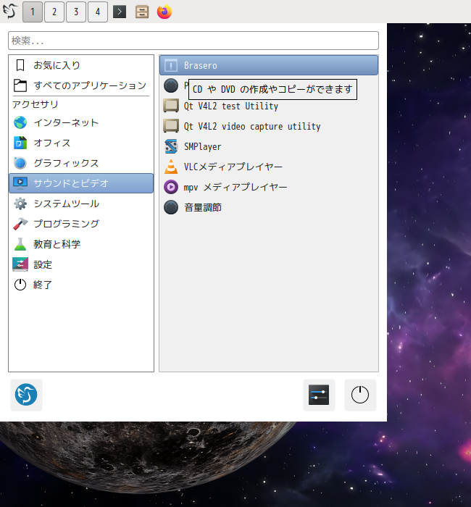The height and width of the screenshot is (507, 471).
Task: Launch Qt V4L2 test Utility
Action: (x=269, y=106)
